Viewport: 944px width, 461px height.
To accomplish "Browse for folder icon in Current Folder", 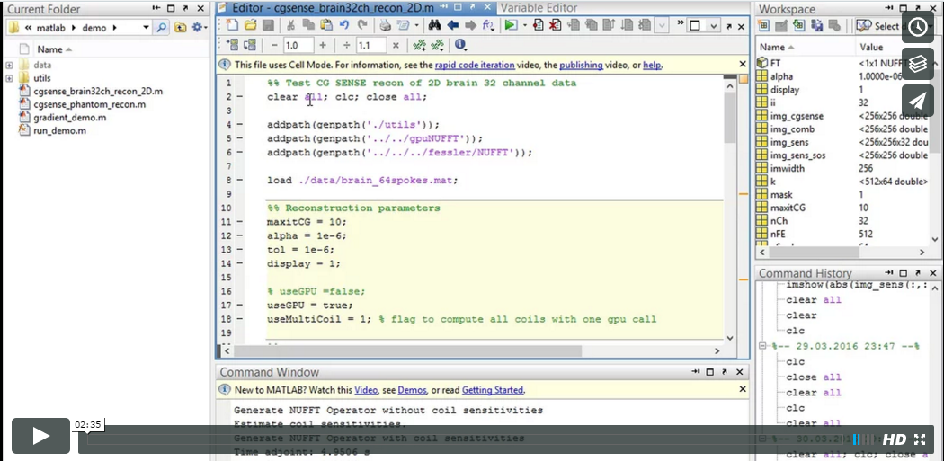I will (180, 28).
